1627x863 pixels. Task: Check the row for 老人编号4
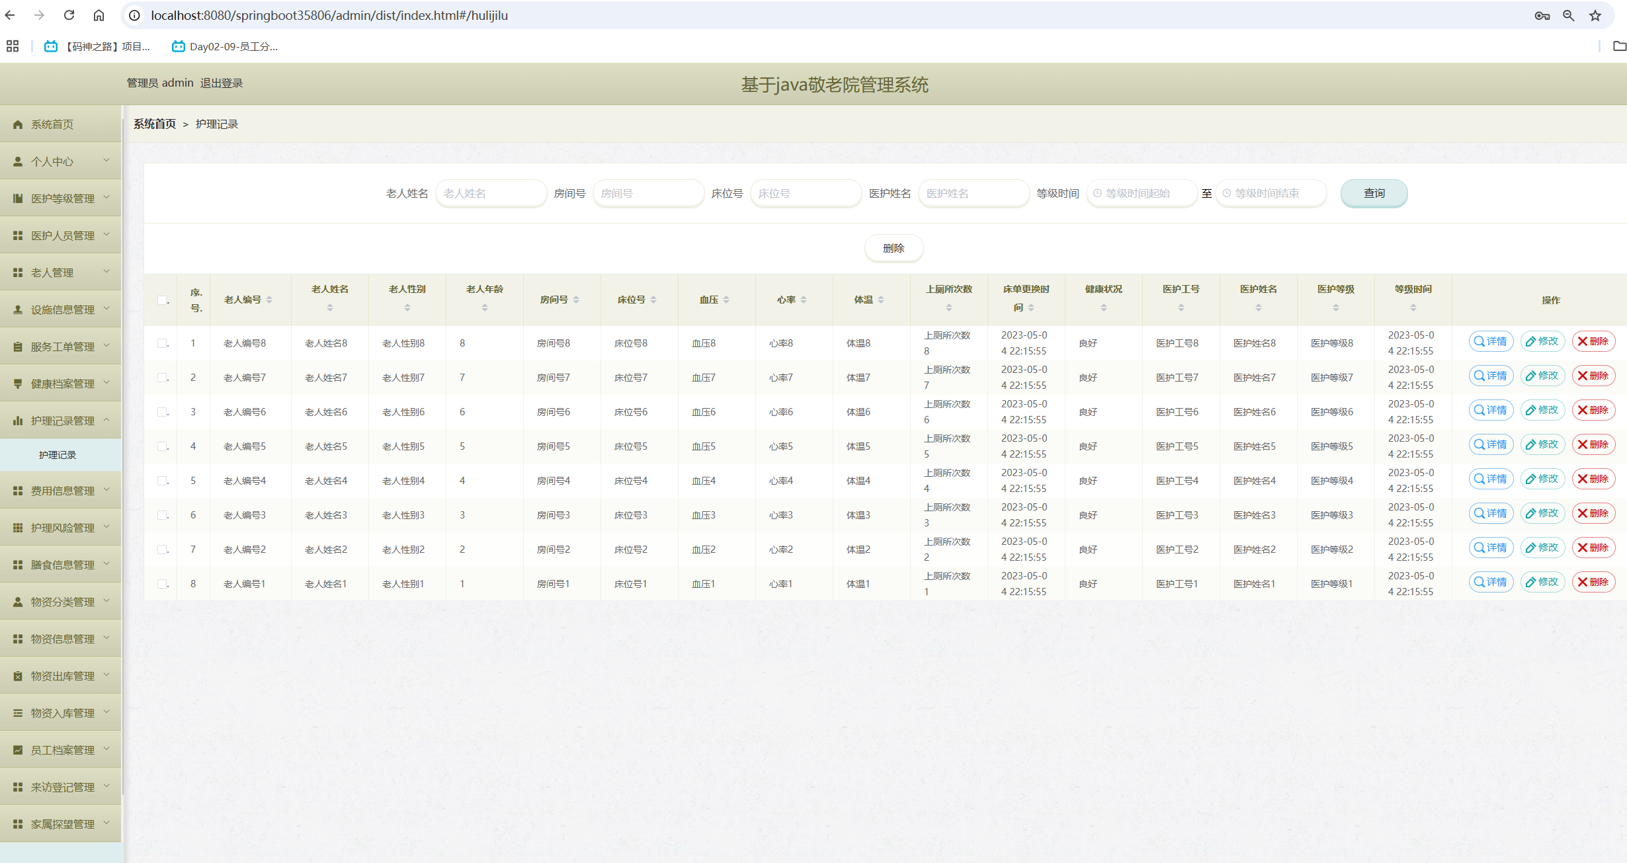pyautogui.click(x=162, y=481)
